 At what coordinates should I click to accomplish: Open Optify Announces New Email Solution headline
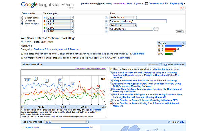145,81
